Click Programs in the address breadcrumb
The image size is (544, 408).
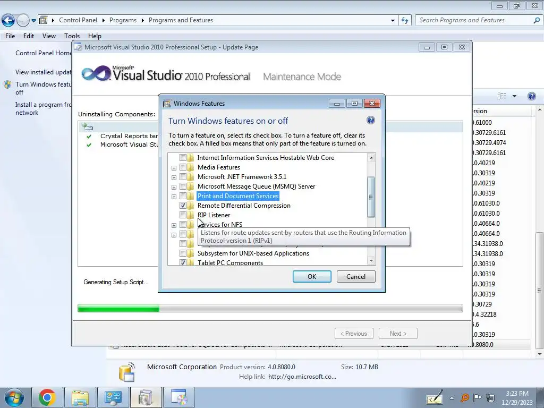coord(123,20)
